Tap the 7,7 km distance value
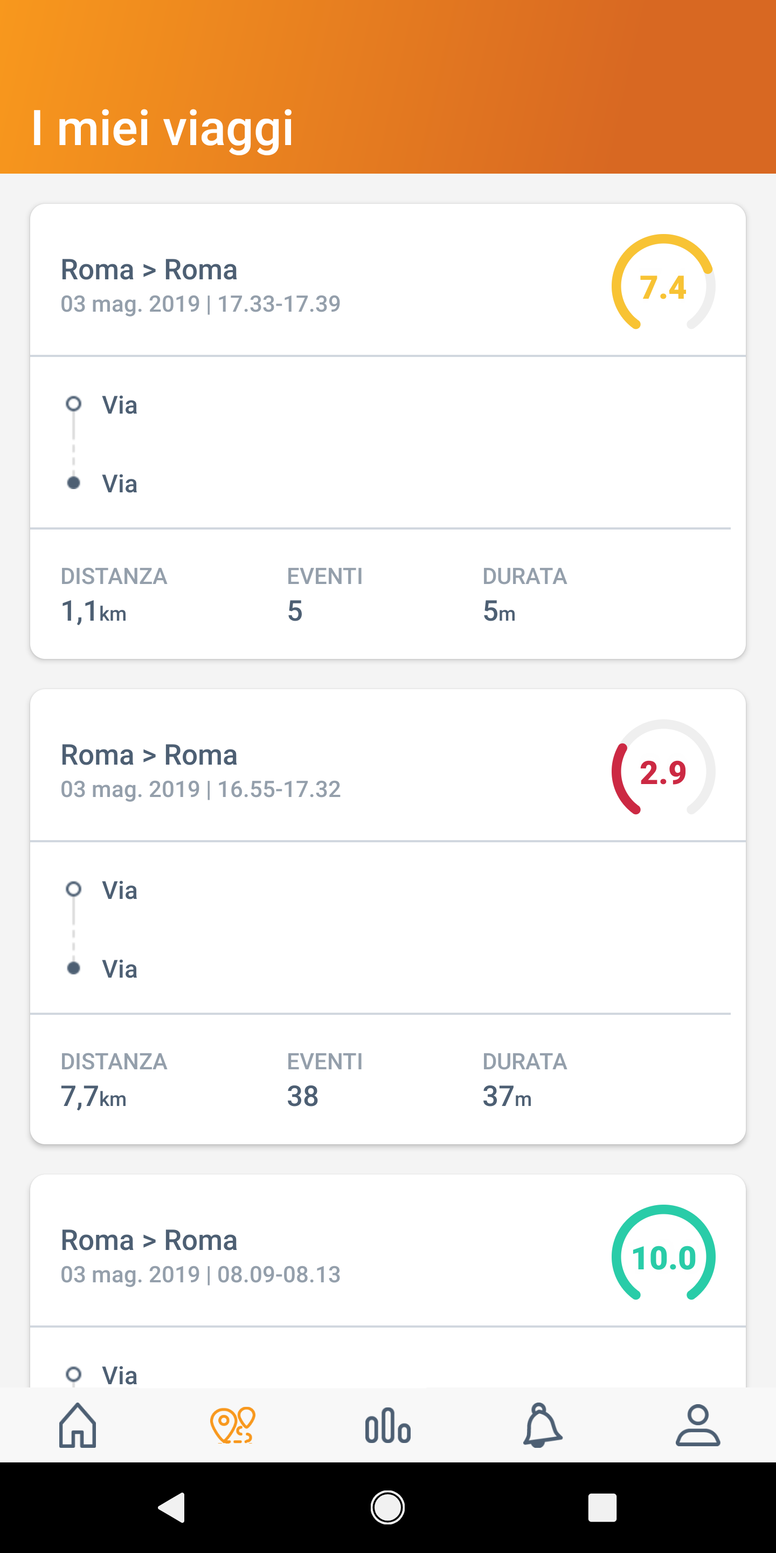Viewport: 776px width, 1553px height. pos(94,1096)
